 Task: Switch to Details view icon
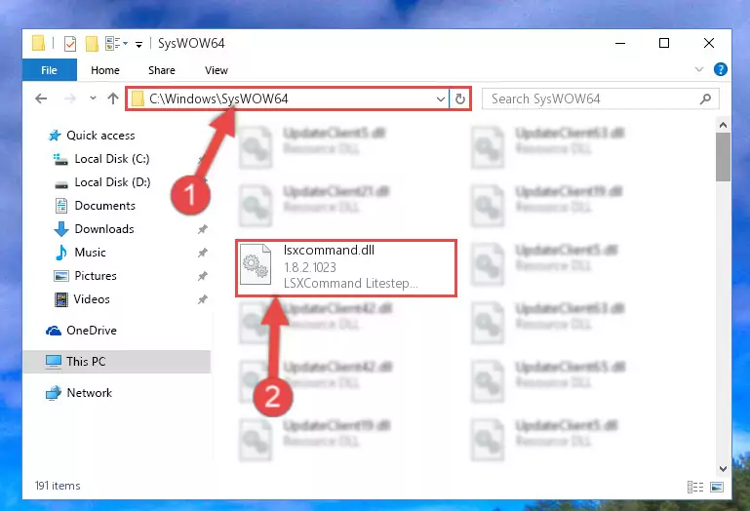click(695, 487)
